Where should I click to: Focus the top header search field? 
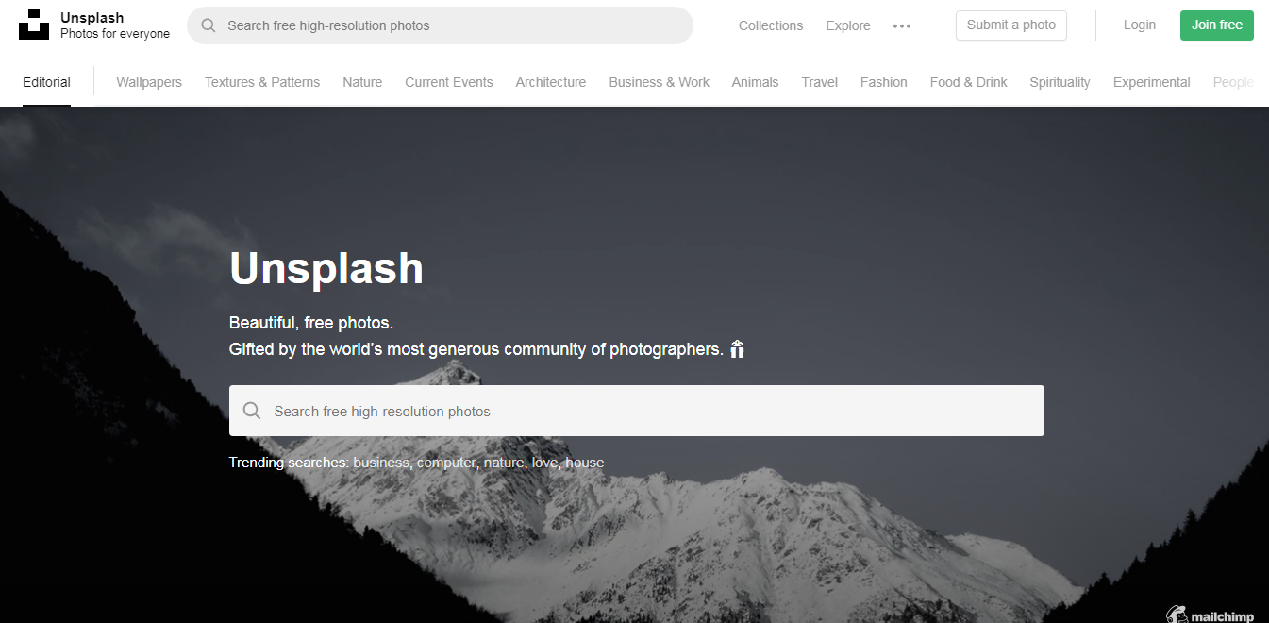440,25
